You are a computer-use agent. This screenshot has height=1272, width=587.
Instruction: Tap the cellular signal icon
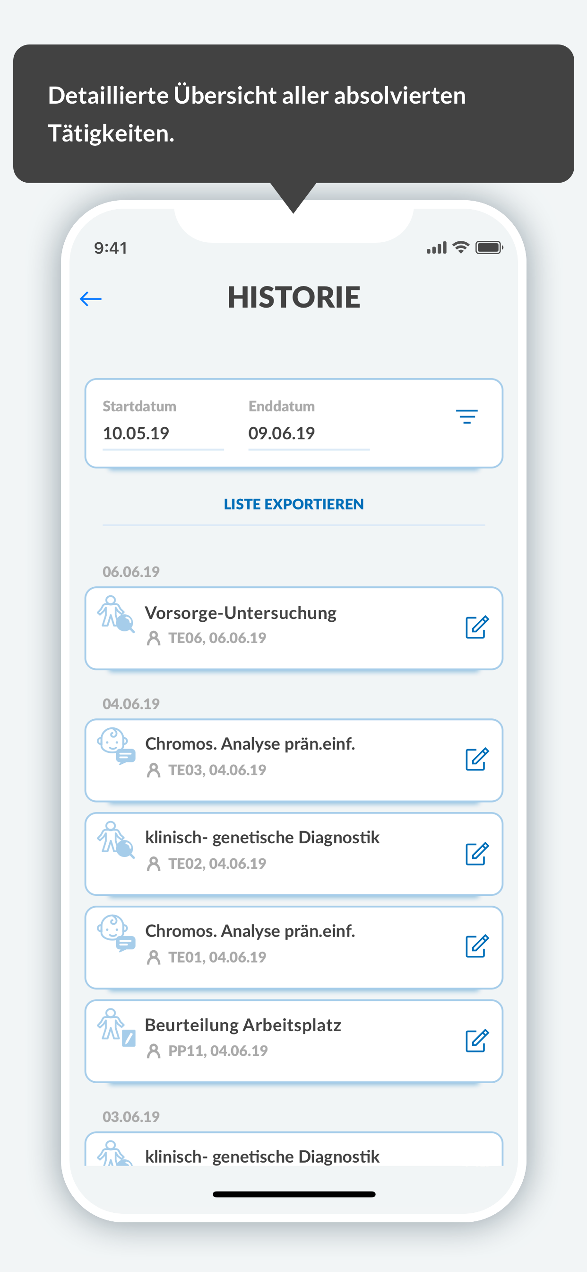(437, 248)
